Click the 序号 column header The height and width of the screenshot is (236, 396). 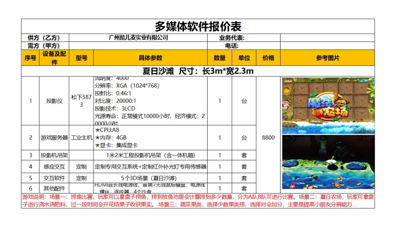pyautogui.click(x=30, y=58)
